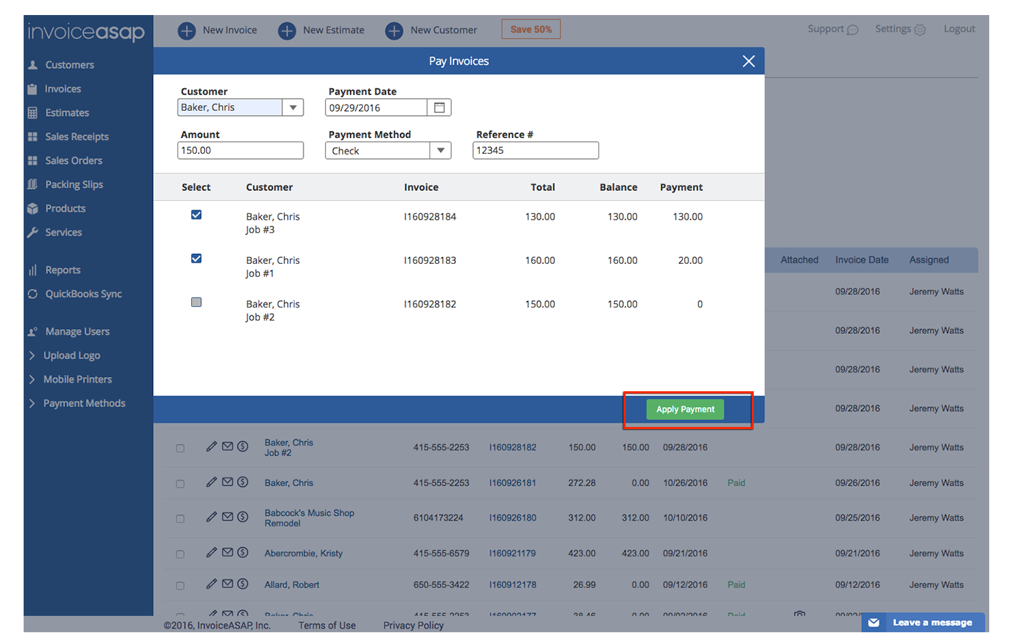Viewport: 1010px width, 643px height.
Task: Select the Job #2 invoice I160928182 checkbox
Action: [196, 303]
